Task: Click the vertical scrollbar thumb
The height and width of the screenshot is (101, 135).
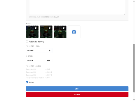Action: click(134, 68)
